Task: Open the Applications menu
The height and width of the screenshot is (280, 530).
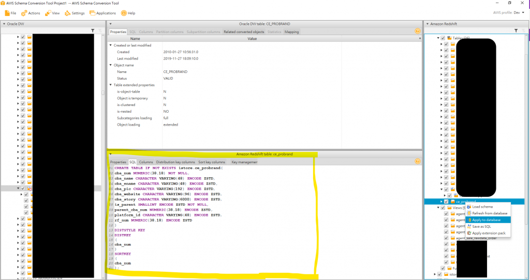Action: pyautogui.click(x=102, y=13)
